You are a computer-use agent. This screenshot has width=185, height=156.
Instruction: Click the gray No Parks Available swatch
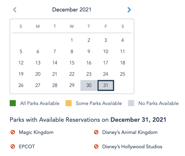pyautogui.click(x=131, y=103)
